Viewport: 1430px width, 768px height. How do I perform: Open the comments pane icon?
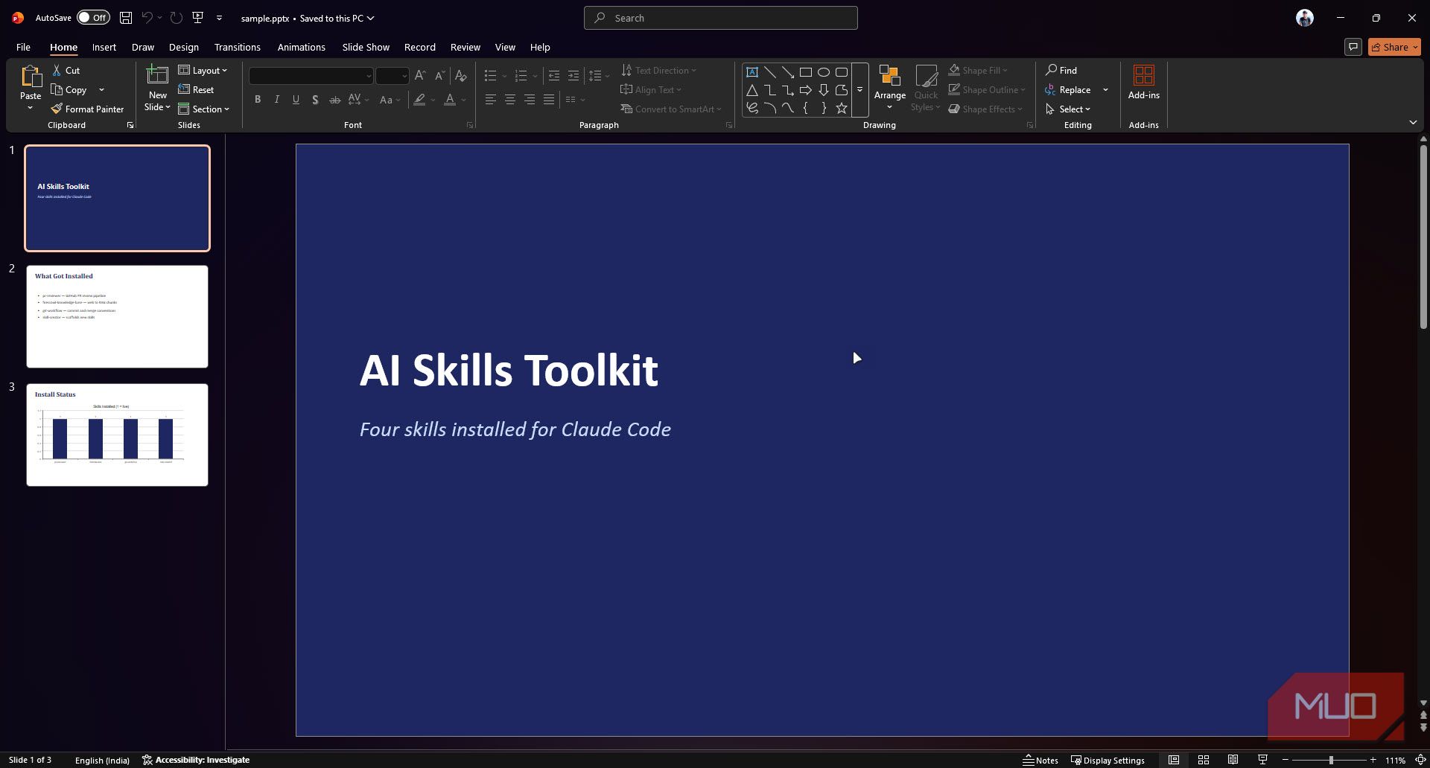(x=1353, y=47)
